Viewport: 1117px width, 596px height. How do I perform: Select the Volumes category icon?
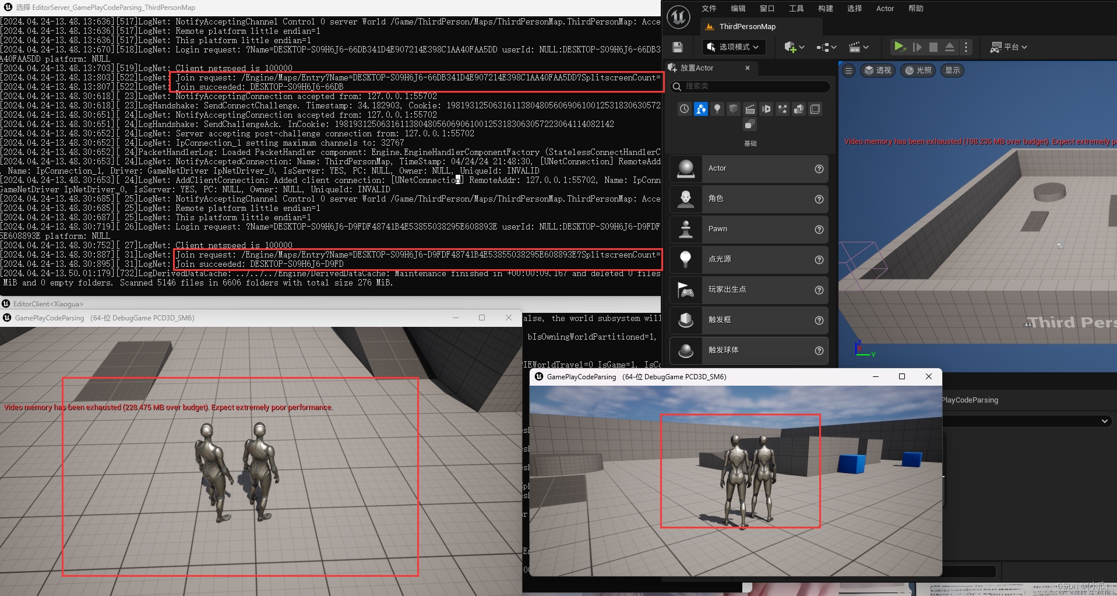(x=815, y=109)
